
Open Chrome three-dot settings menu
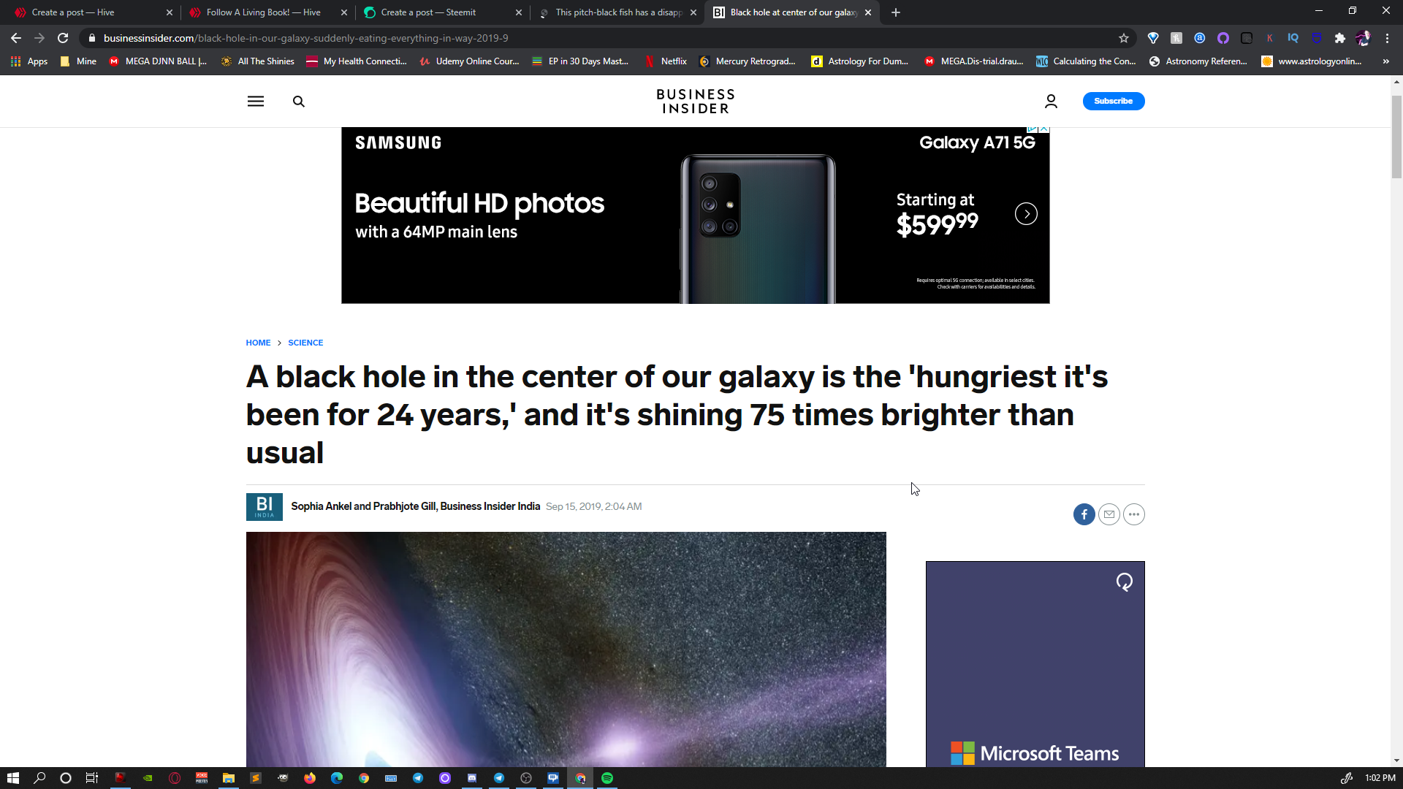pos(1387,38)
